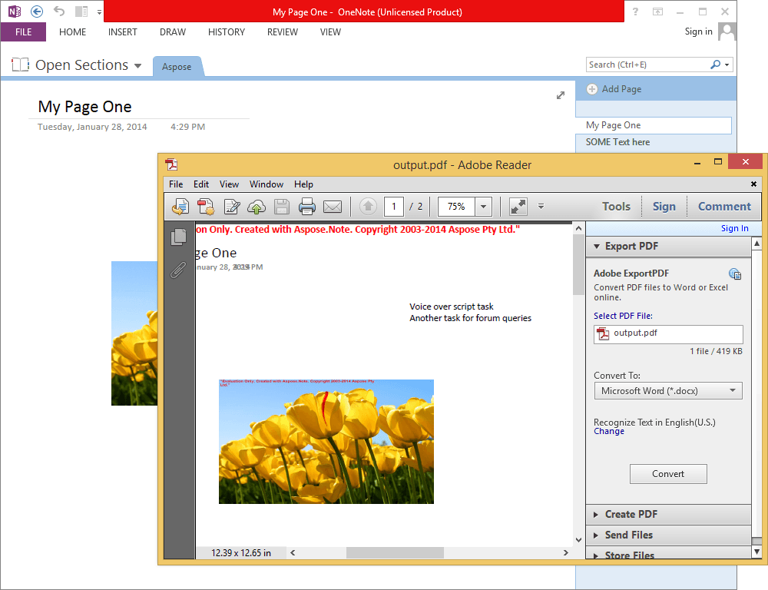
Task: Click the Sign or fill form pen icon
Action: pos(232,207)
